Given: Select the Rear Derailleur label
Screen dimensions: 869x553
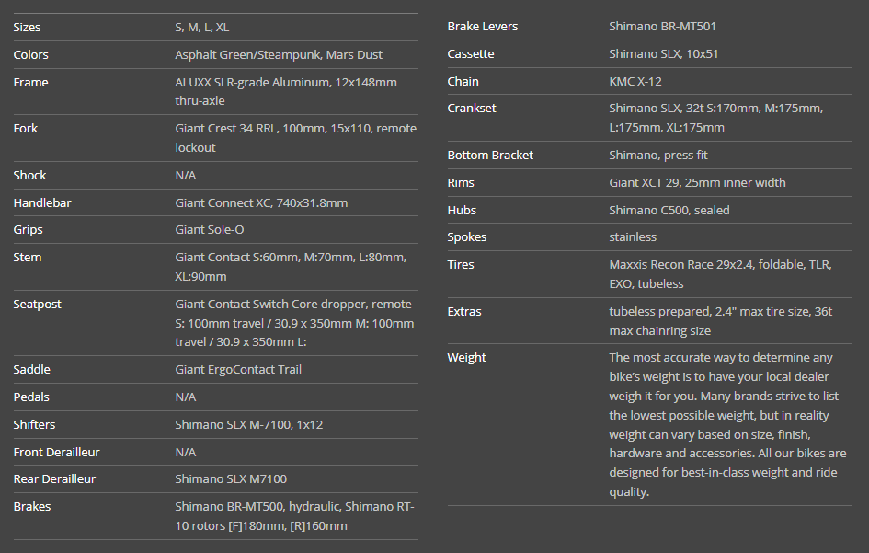Looking at the screenshot, I should coord(54,479).
